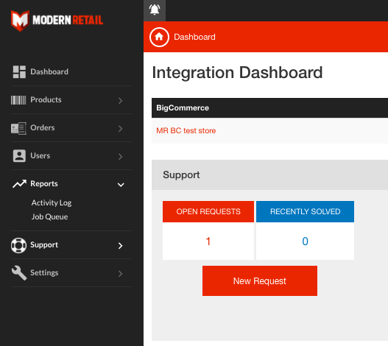The height and width of the screenshot is (346, 388).
Task: Expand the Support menu arrow
Action: tap(120, 246)
